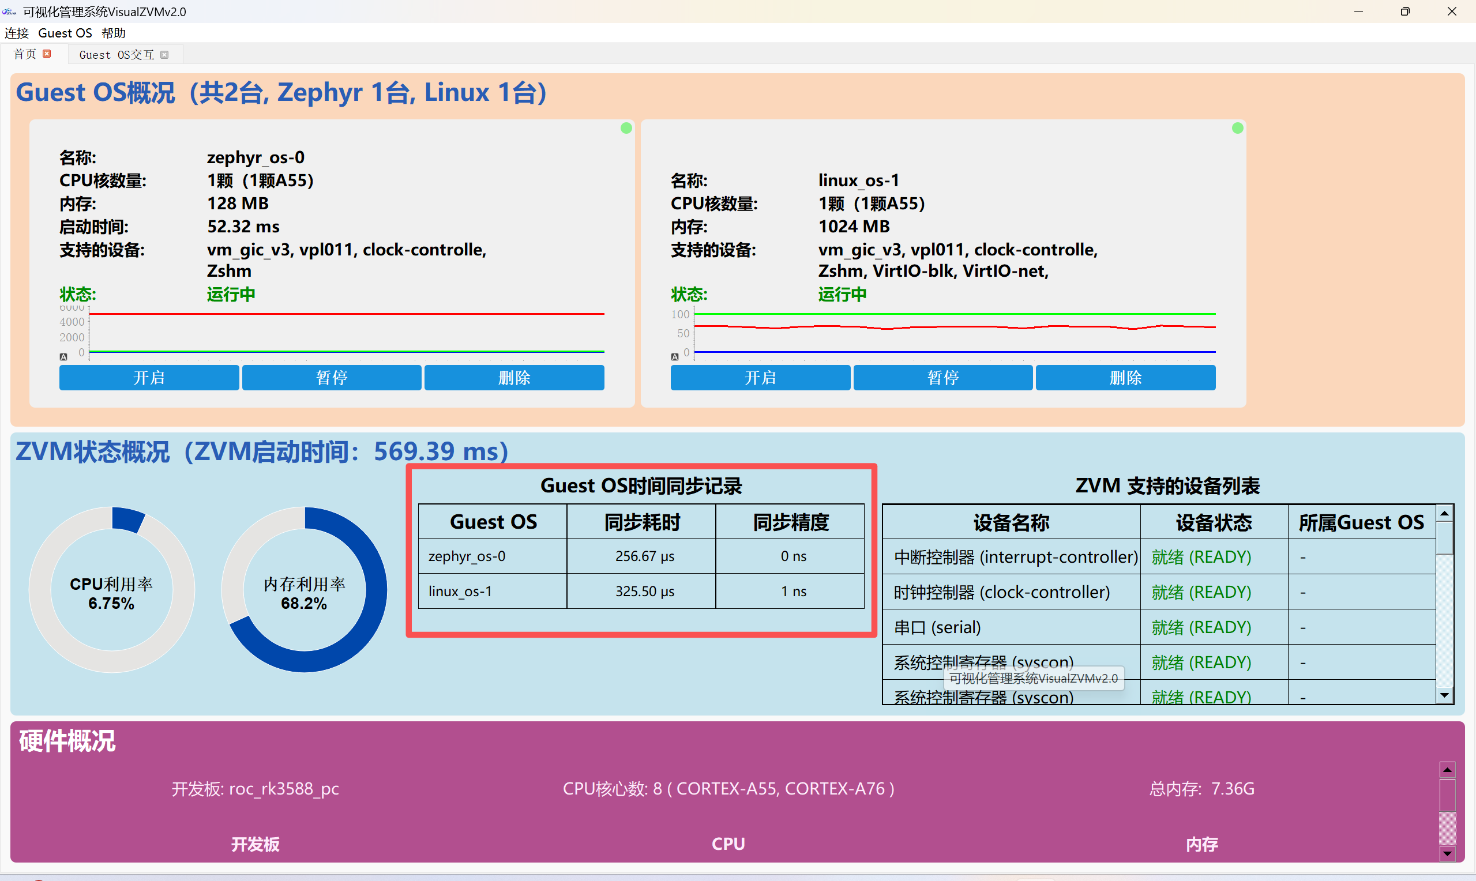1476x881 pixels.
Task: Click the VisualZVM app icon in title bar
Action: (9, 12)
